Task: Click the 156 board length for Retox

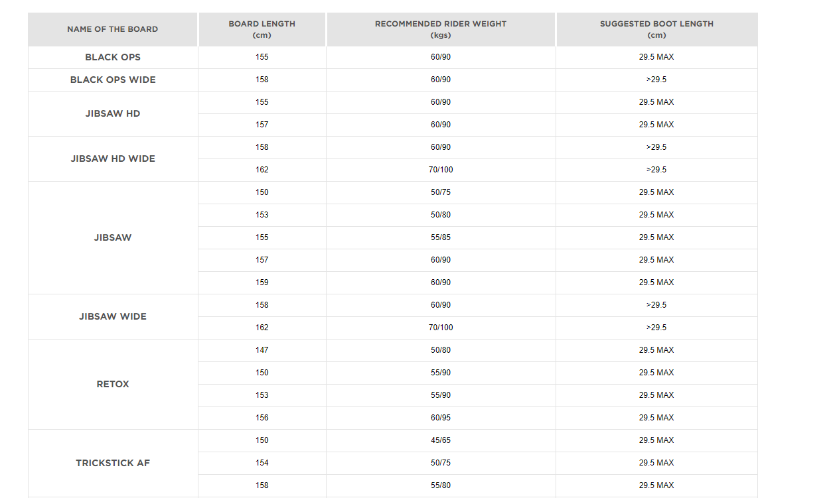Action: (262, 418)
